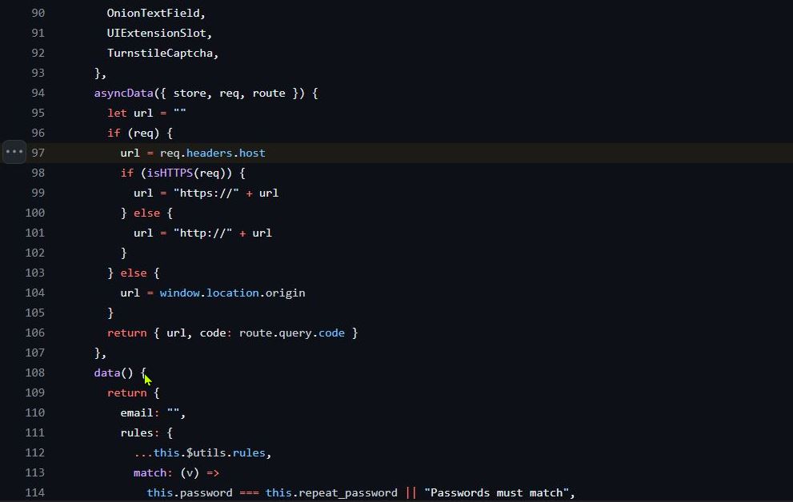
Task: Select line number 107
Action: tap(35, 353)
